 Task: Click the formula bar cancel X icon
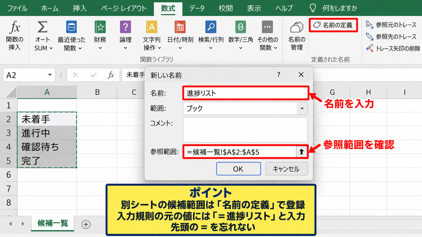pyautogui.click(x=75, y=75)
